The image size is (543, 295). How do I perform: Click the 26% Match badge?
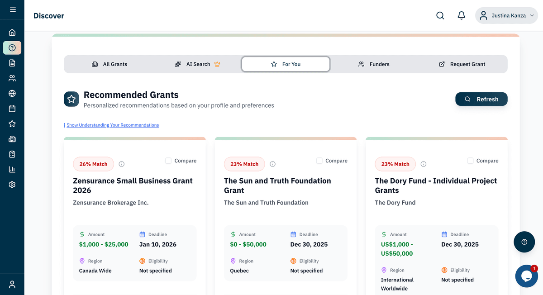tap(93, 164)
